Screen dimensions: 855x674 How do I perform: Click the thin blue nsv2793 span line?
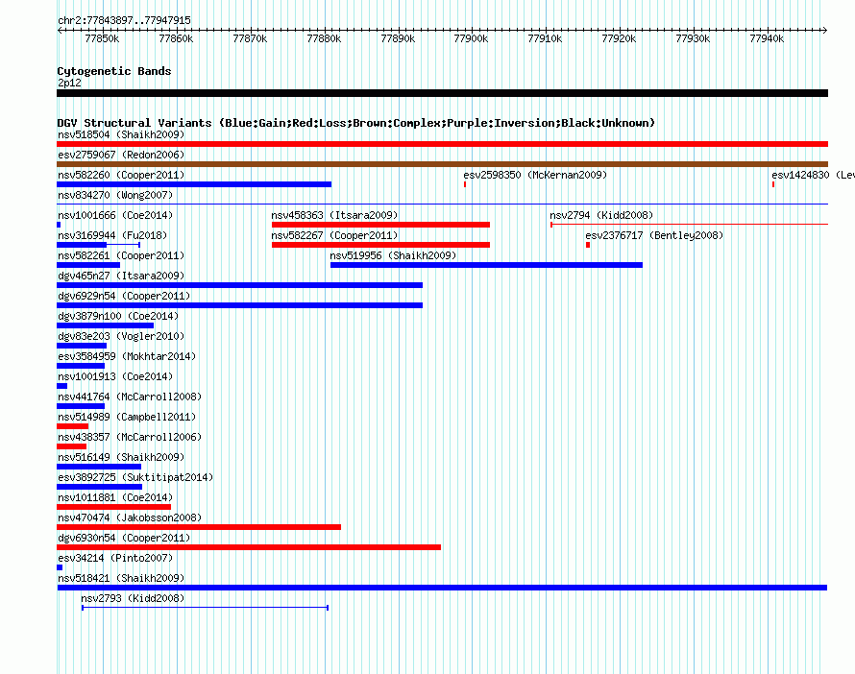[205, 608]
